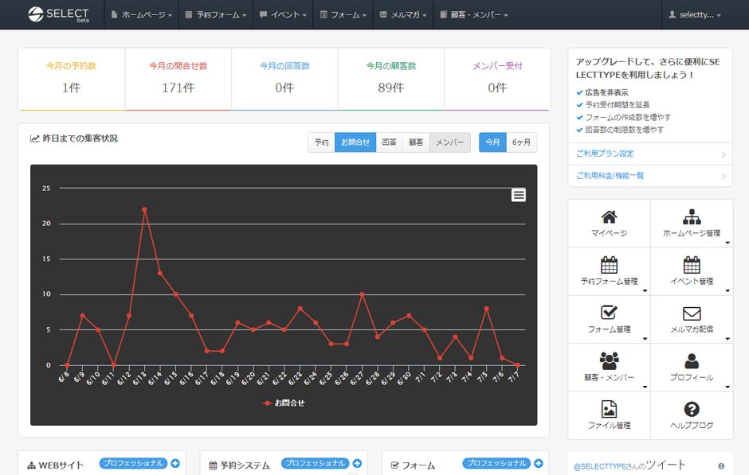Toggle the お問合せ chart data button

355,142
